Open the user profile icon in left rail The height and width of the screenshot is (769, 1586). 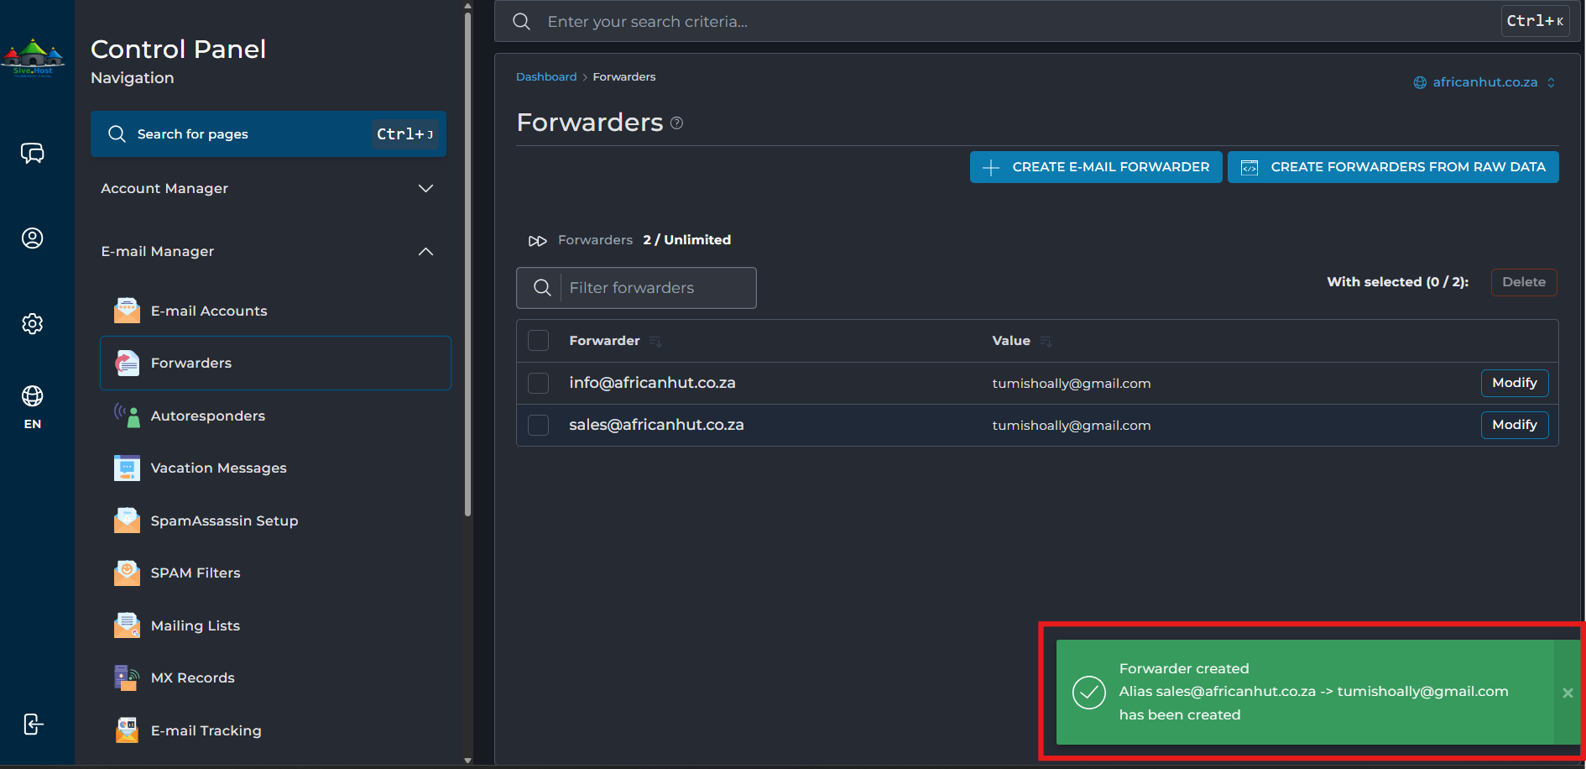[32, 238]
